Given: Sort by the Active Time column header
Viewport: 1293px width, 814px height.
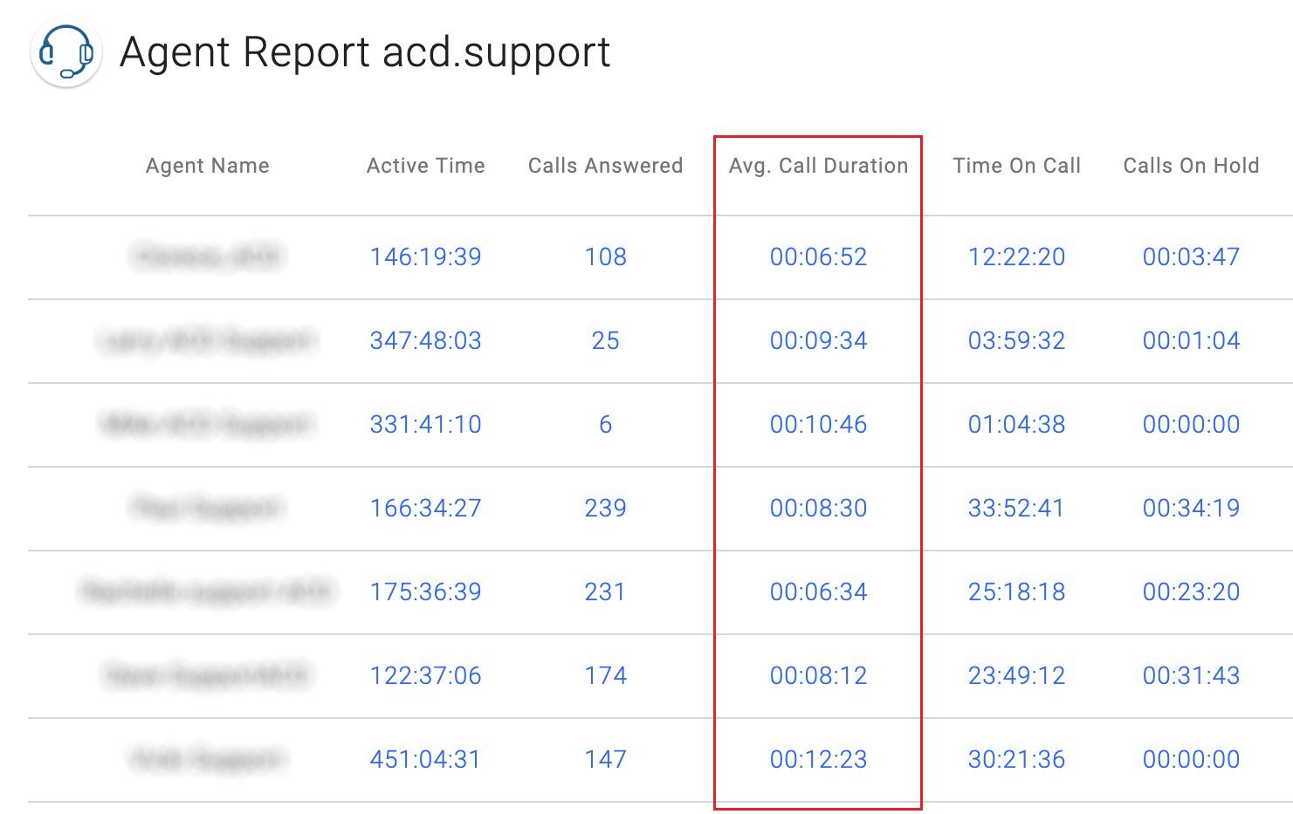Looking at the screenshot, I should click(425, 165).
